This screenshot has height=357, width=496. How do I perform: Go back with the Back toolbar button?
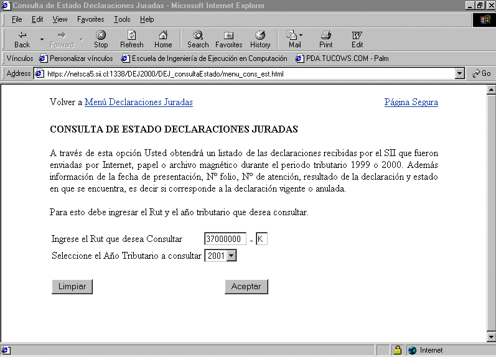[22, 40]
